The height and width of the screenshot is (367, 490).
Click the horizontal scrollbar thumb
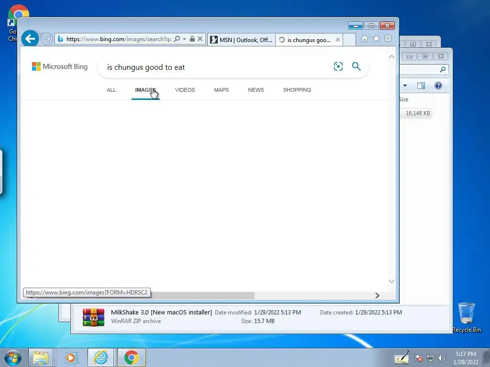click(x=202, y=295)
